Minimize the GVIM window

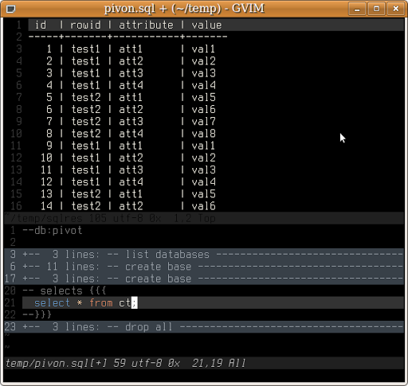357,9
